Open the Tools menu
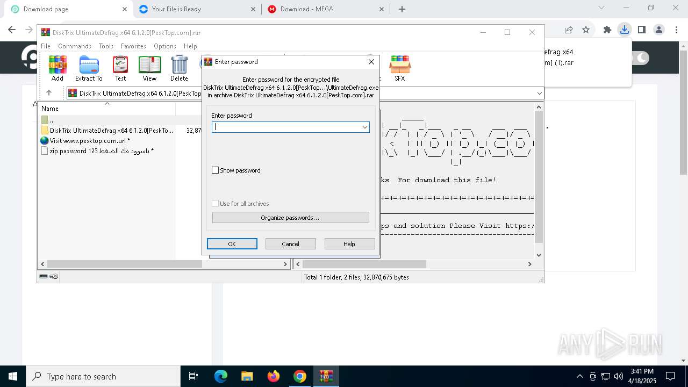The image size is (688, 387). pyautogui.click(x=106, y=46)
